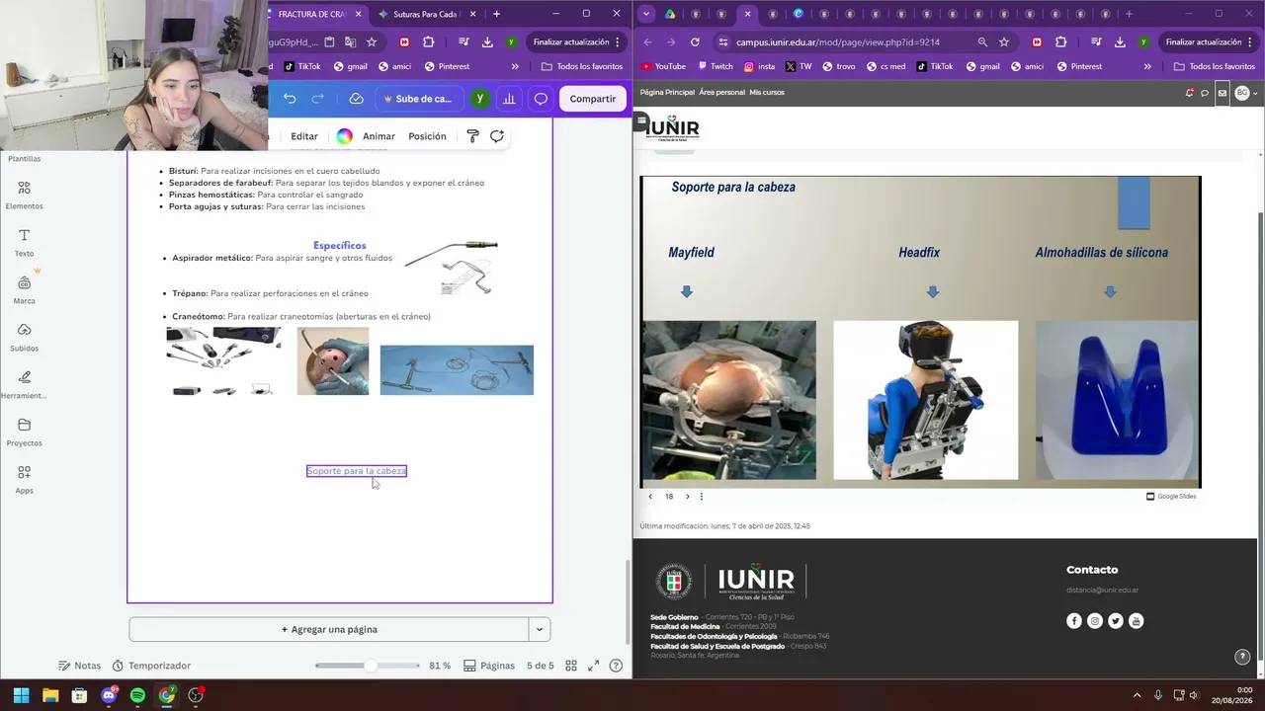1265x711 pixels.
Task: Open the Subidos uploads panel
Action: [x=24, y=337]
